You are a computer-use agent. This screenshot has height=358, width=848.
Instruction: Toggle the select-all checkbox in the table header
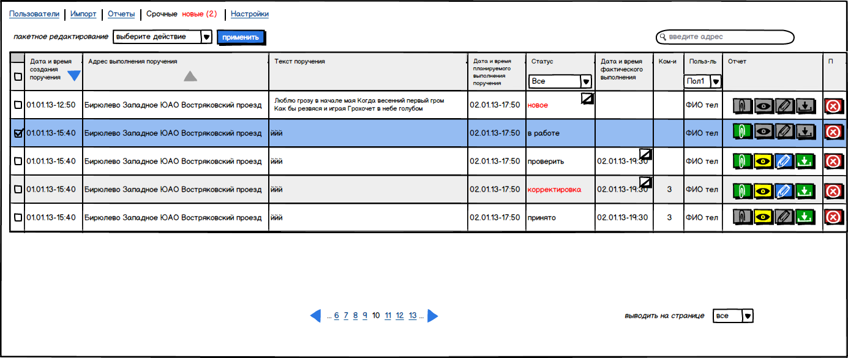click(18, 77)
